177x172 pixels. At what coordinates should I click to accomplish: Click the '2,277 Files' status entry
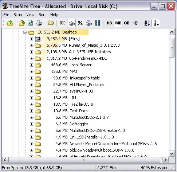(x=107, y=168)
